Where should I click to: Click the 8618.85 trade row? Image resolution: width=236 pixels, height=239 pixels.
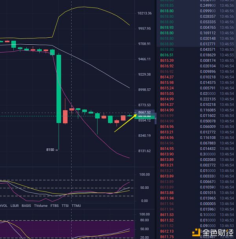tap(196, 5)
